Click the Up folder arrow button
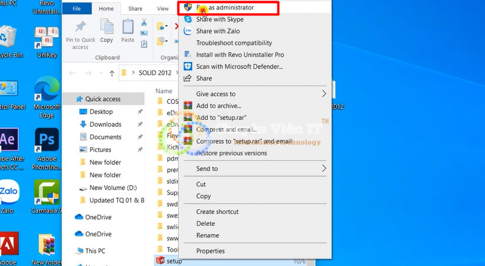This screenshot has width=485, height=266. click(x=112, y=73)
